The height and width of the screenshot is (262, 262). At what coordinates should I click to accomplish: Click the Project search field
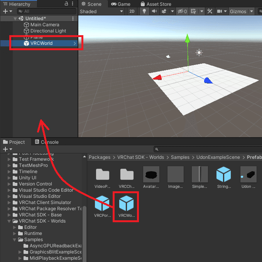(208, 149)
